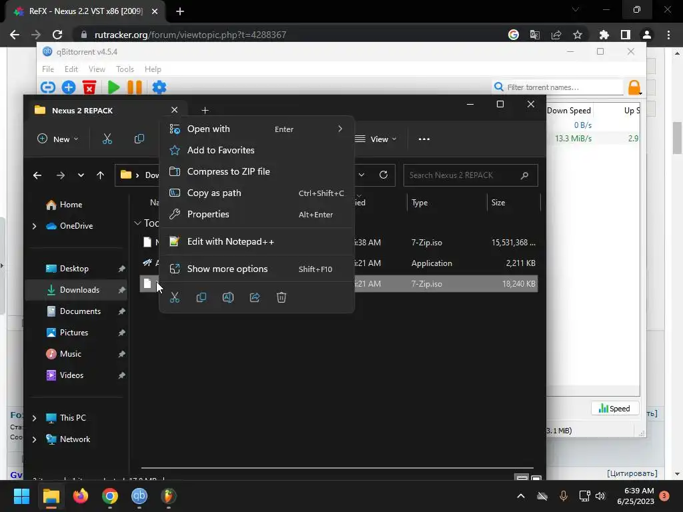Open the See more ellipsis in Explorer toolbar
The width and height of the screenshot is (683, 512).
(424, 139)
